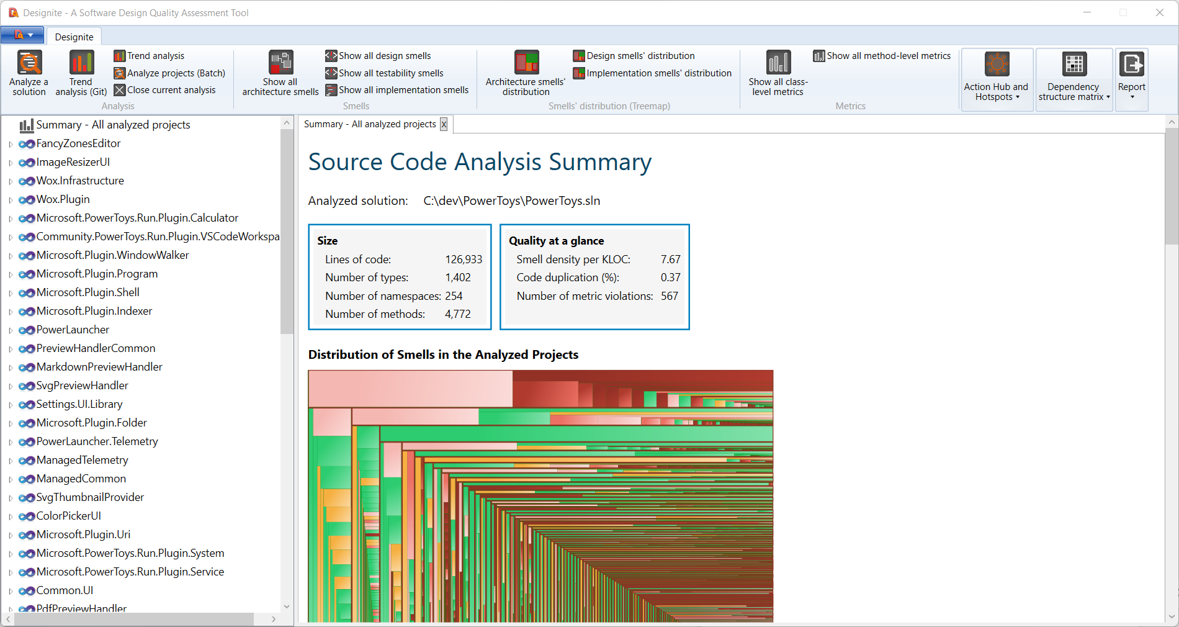This screenshot has height=627, width=1179.
Task: Click the tree panel horizontal scrollbar thumb
Action: coord(134,619)
